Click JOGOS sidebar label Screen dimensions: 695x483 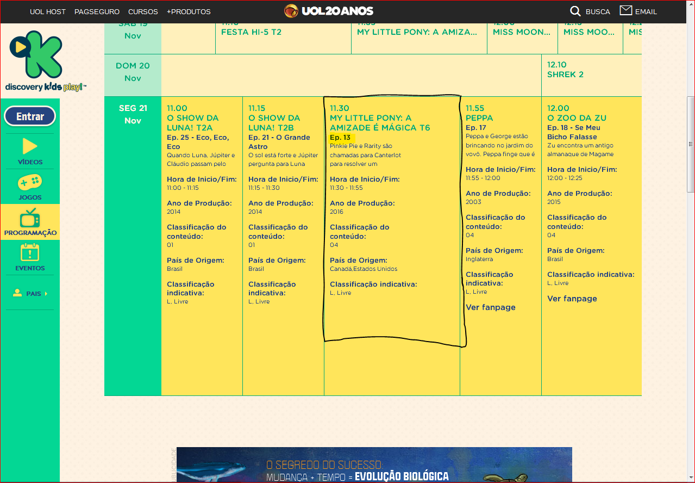(x=30, y=197)
